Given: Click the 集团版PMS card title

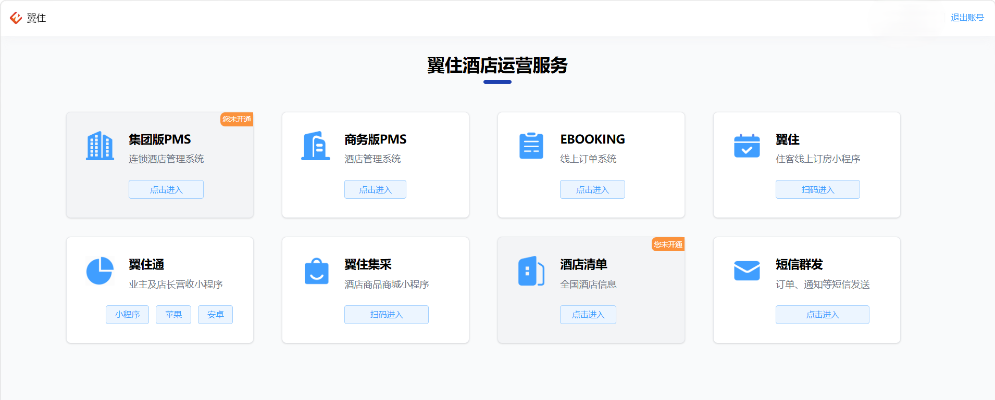Looking at the screenshot, I should click(x=160, y=139).
